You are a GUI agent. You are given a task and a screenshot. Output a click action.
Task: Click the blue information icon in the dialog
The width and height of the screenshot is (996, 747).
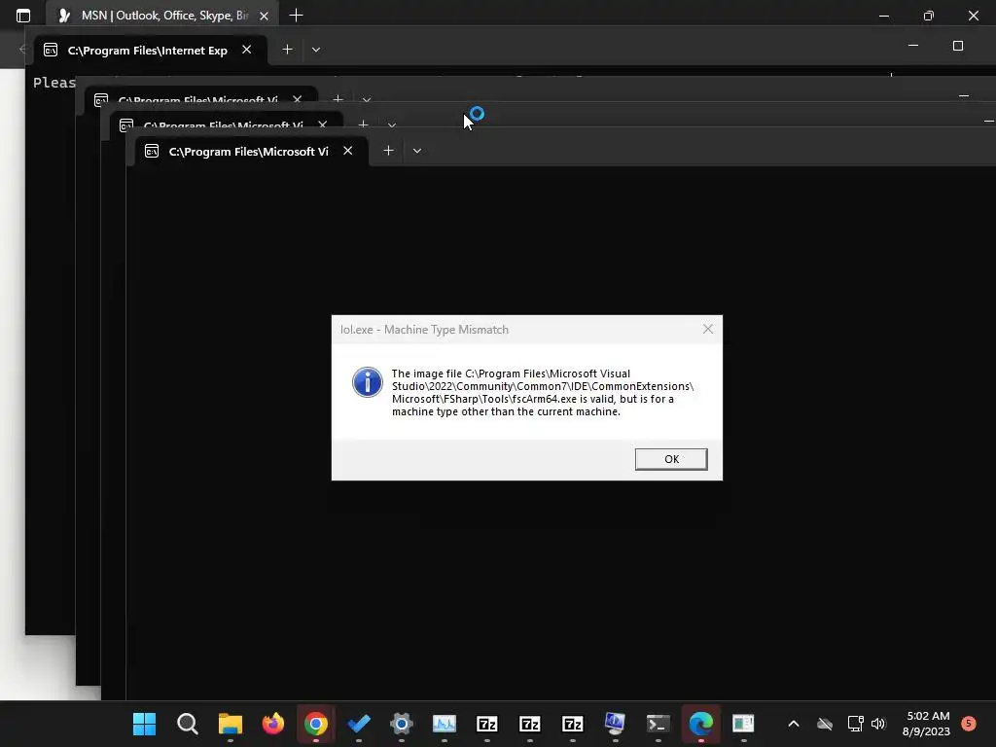click(x=367, y=382)
